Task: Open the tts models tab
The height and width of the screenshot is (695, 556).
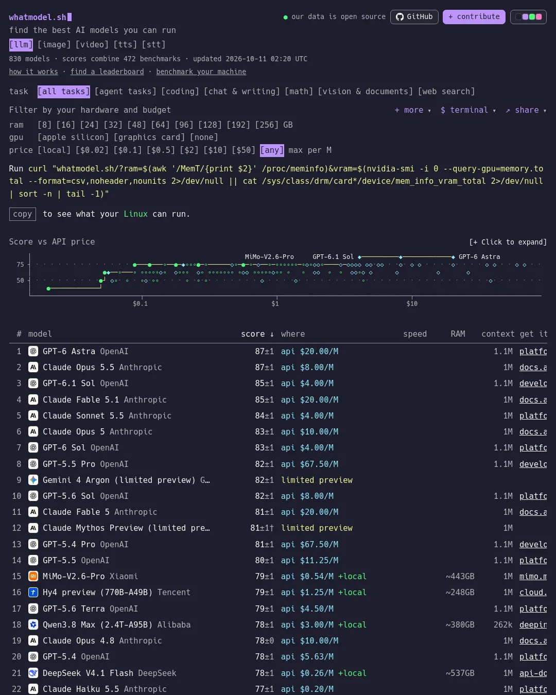Action: (x=125, y=45)
